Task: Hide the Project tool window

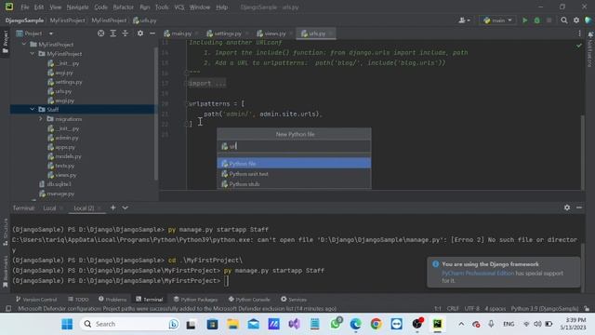Action: pos(152,33)
